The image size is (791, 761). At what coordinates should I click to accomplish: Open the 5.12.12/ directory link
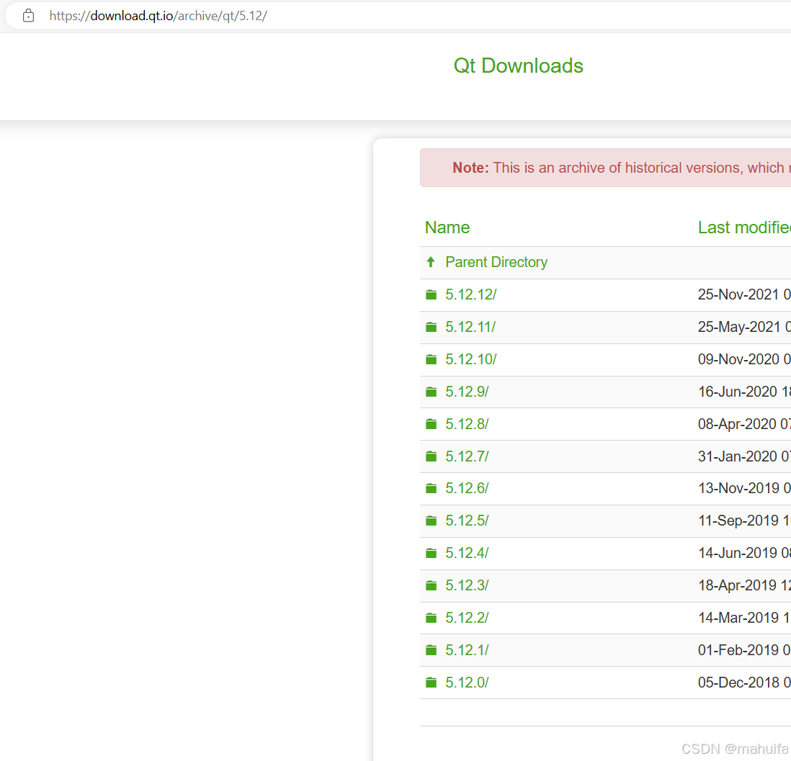[x=470, y=294]
